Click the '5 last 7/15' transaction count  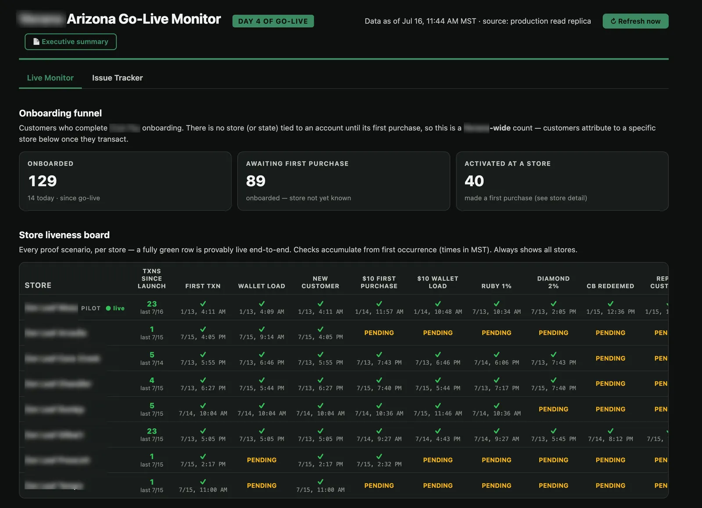coord(152,409)
